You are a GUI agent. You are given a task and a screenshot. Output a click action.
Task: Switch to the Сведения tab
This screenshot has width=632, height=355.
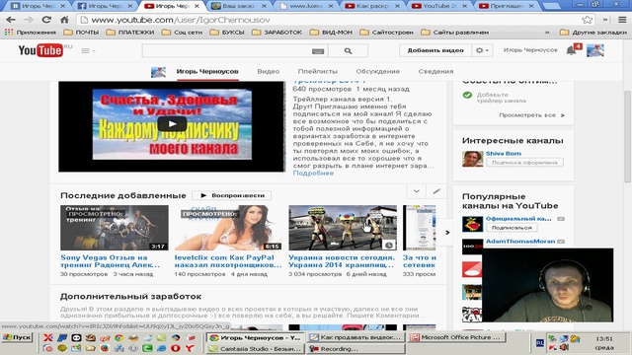point(435,71)
